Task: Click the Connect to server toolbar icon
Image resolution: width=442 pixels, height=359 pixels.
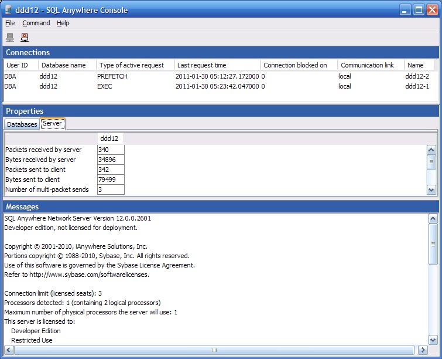Action: (x=10, y=38)
